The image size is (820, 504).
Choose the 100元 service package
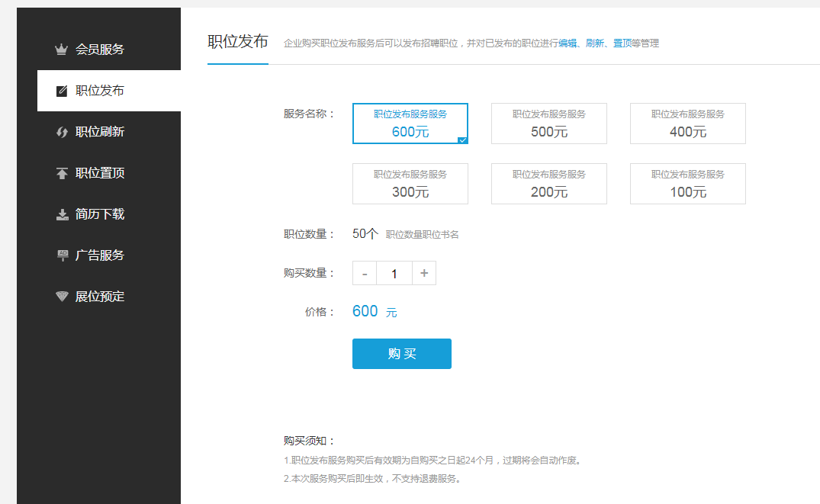tap(688, 184)
